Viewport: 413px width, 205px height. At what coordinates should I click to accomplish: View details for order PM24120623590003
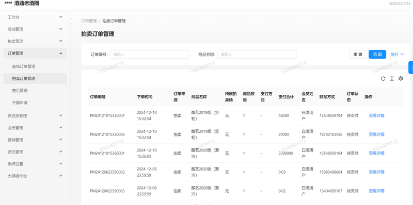376,191
